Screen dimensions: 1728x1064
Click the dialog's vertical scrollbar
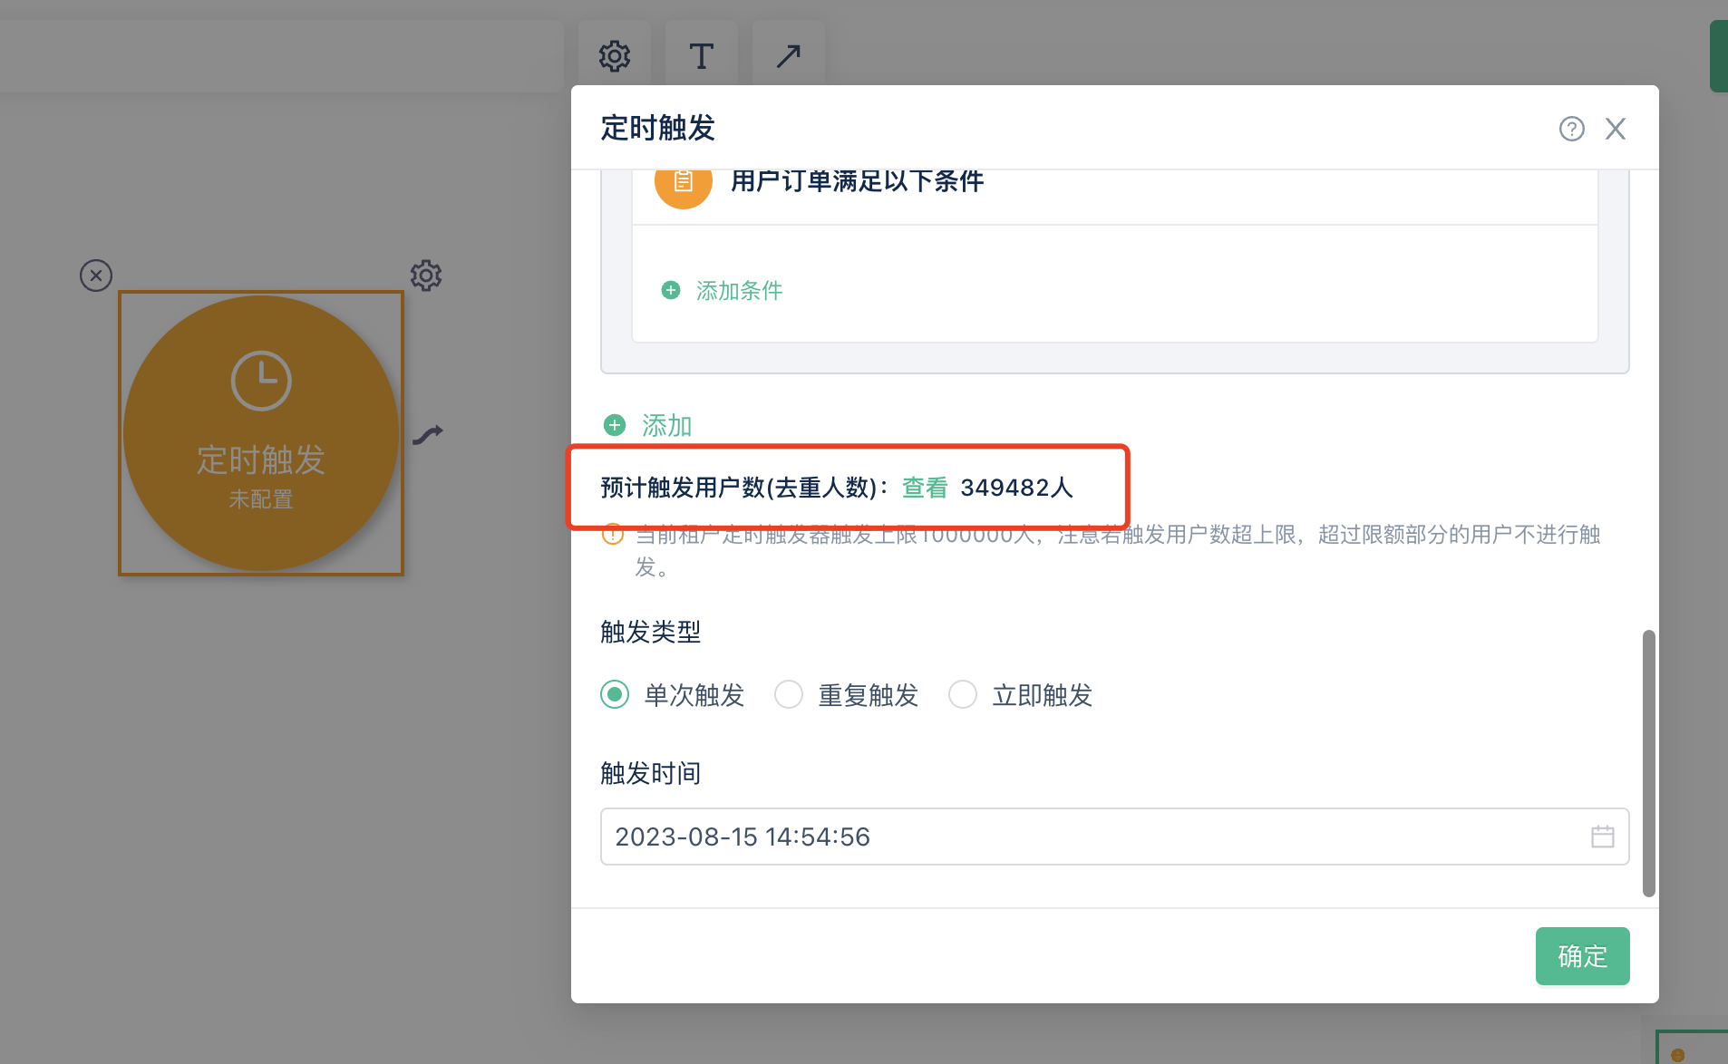tap(1648, 763)
